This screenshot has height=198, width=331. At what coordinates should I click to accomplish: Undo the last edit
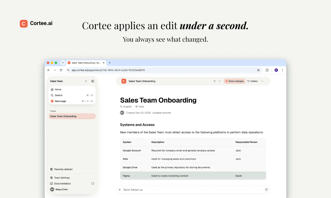pos(214,81)
